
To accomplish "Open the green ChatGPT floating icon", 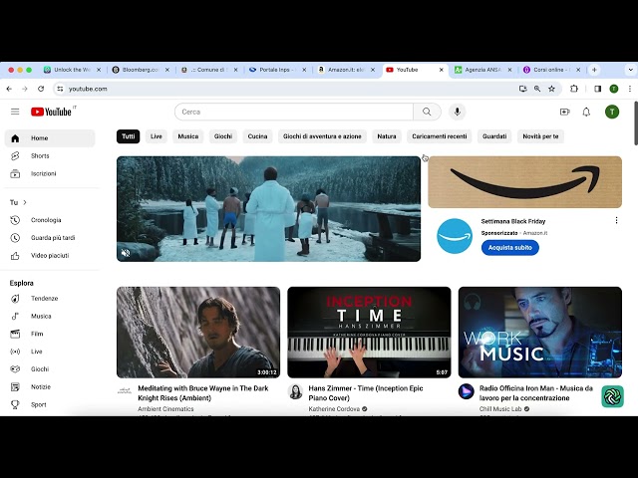I will (x=612, y=396).
